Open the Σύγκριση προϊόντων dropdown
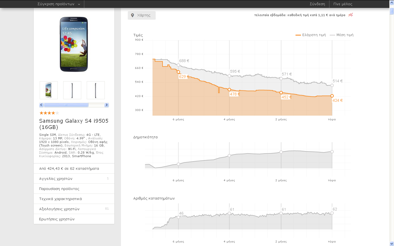 (x=59, y=4)
